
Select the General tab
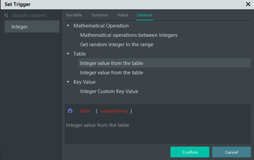click(145, 15)
